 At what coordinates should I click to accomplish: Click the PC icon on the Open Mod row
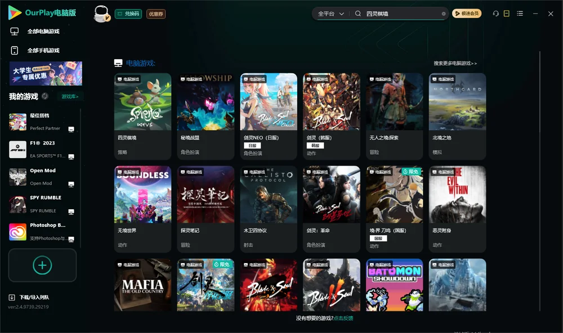pyautogui.click(x=71, y=184)
